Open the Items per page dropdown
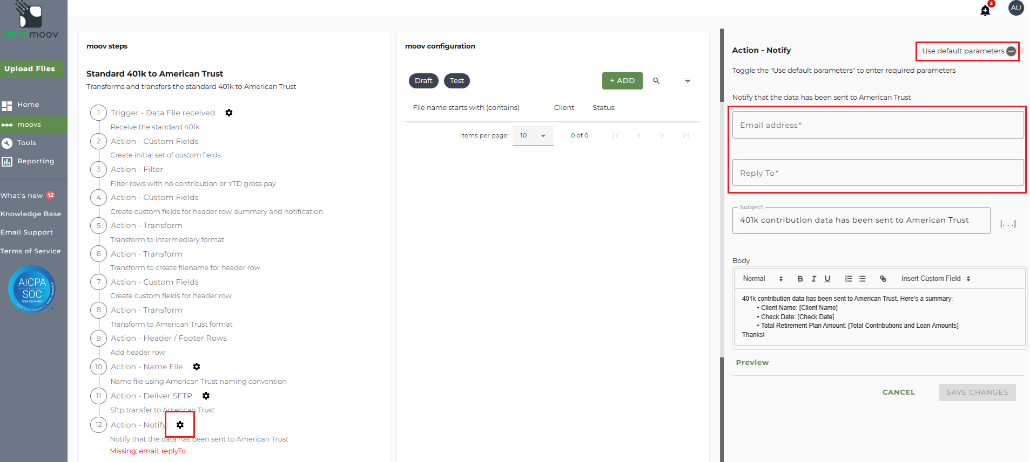This screenshot has height=462, width=1030. (533, 136)
